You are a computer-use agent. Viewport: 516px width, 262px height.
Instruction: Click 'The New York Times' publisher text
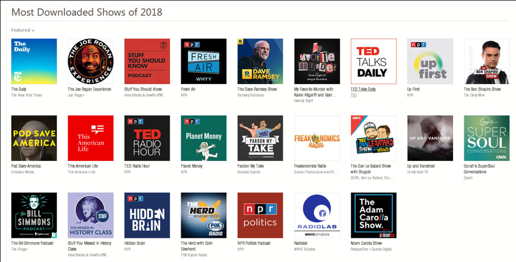coord(26,95)
